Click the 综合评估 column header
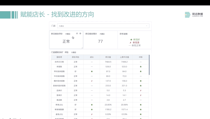 [x=75, y=57]
